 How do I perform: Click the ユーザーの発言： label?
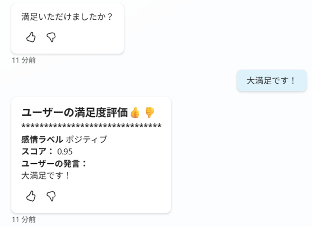pyautogui.click(x=54, y=164)
